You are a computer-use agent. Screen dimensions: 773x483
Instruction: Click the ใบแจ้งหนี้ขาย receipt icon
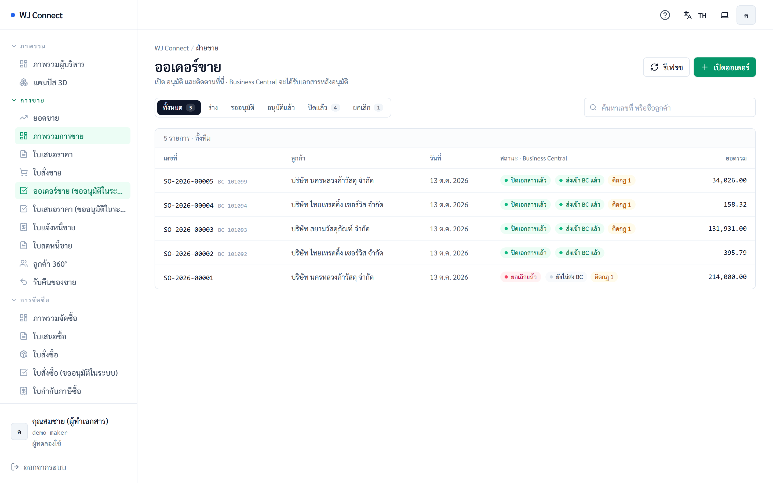[x=24, y=227]
